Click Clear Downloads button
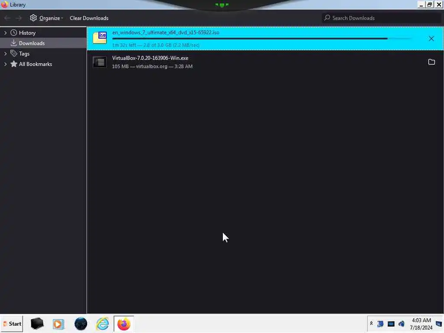The height and width of the screenshot is (333, 444). (x=89, y=18)
